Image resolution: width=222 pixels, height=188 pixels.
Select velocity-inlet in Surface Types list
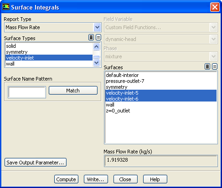click(x=49, y=58)
